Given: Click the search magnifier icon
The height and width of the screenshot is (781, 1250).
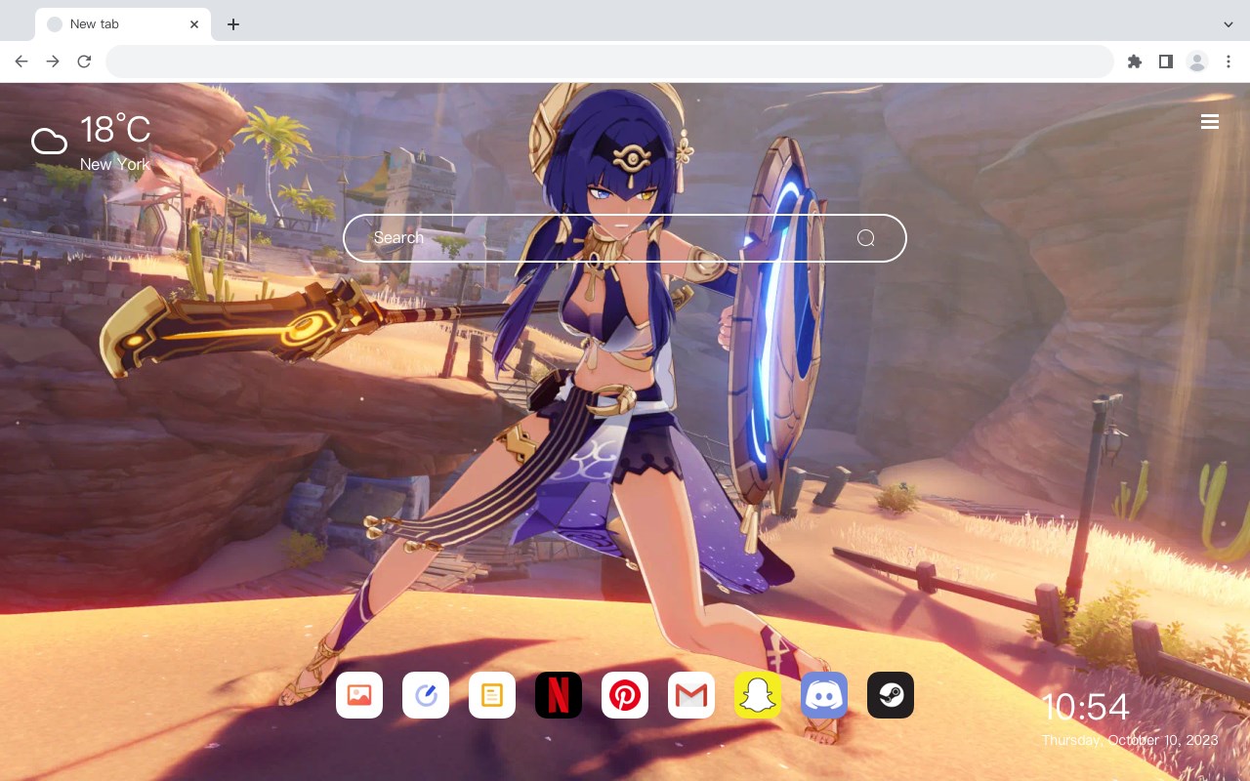Looking at the screenshot, I should (x=865, y=238).
